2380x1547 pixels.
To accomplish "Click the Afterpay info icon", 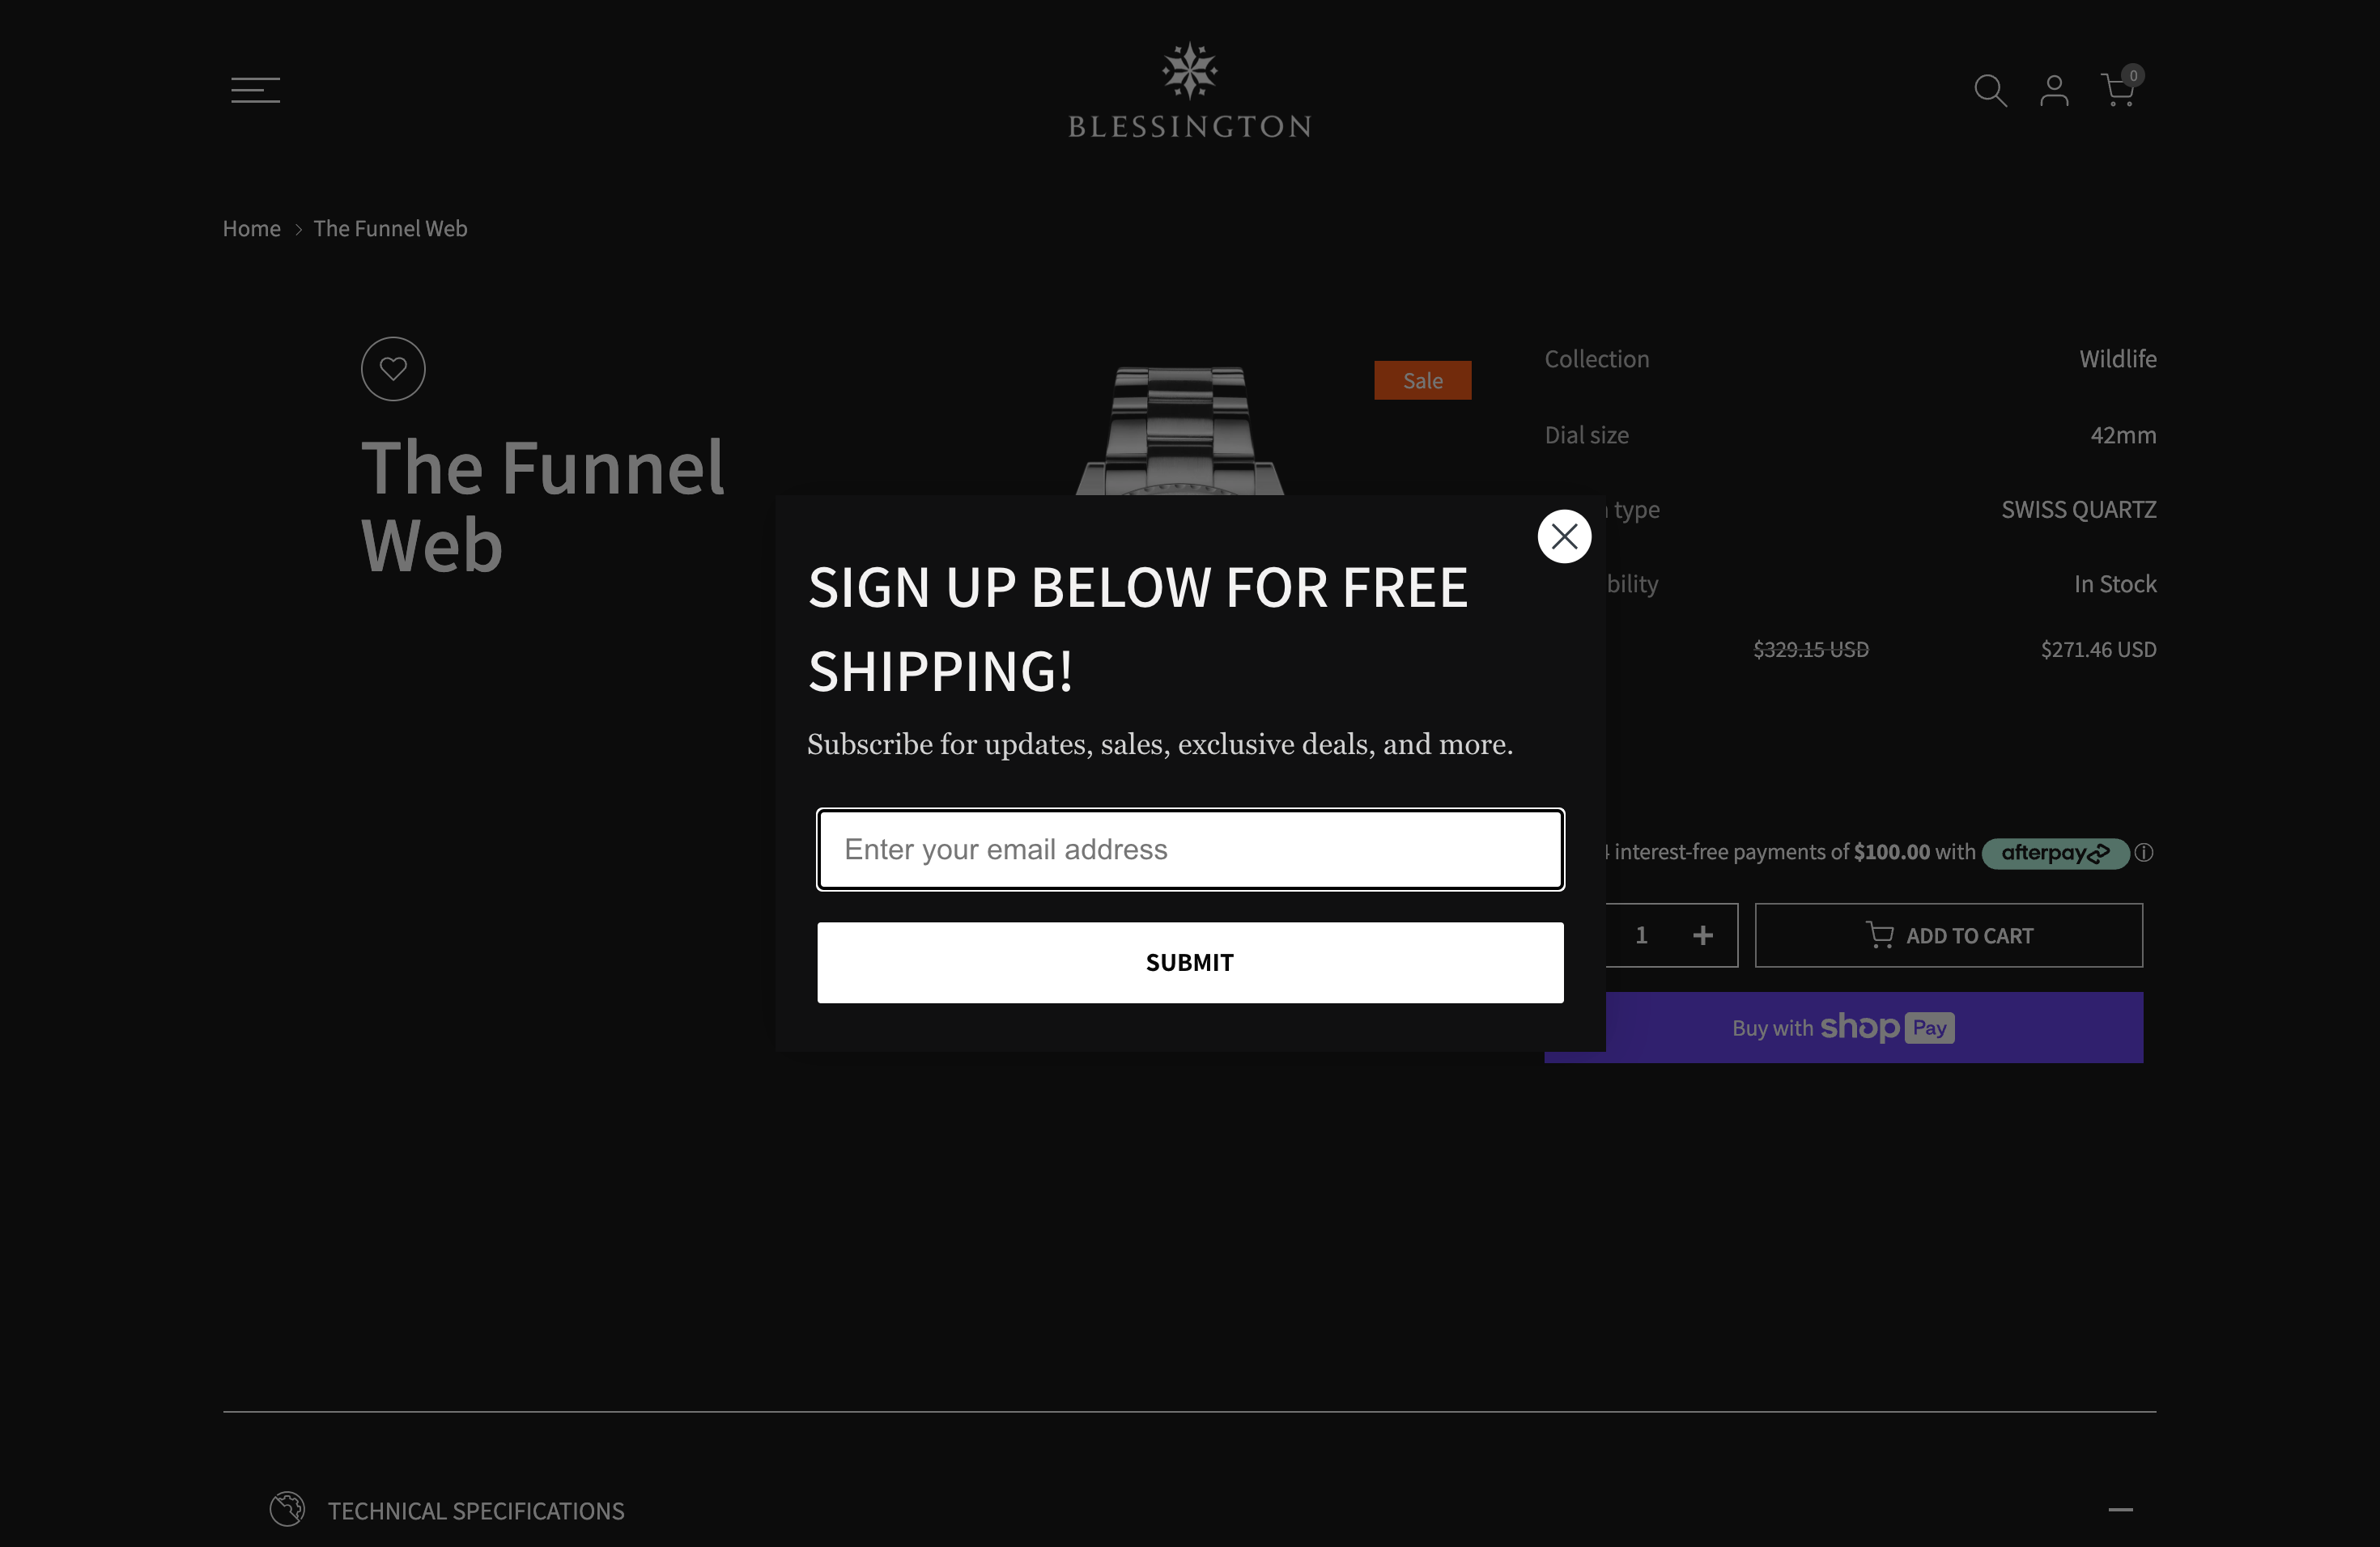I will click(2143, 853).
